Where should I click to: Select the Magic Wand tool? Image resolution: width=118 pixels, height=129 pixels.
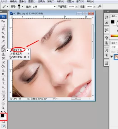click(x=3, y=33)
